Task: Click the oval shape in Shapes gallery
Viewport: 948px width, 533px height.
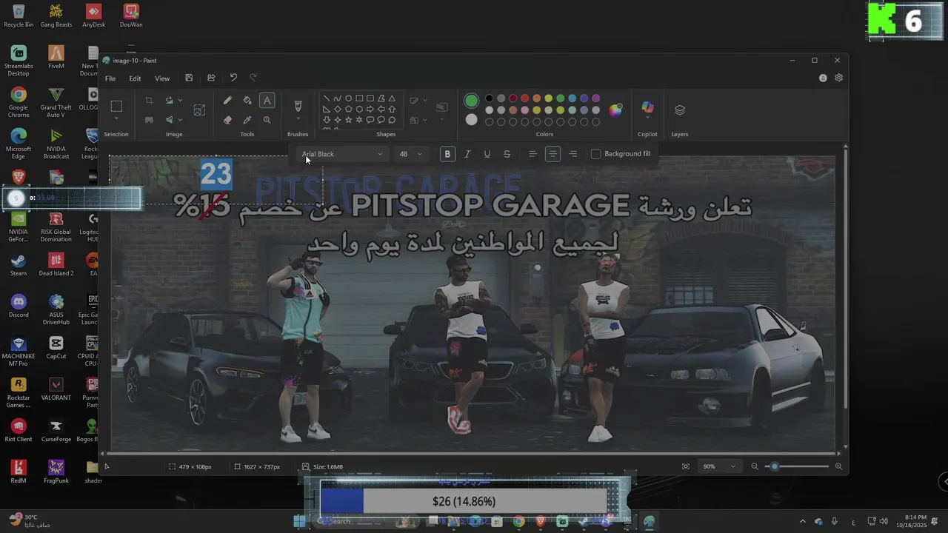Action: tap(348, 98)
